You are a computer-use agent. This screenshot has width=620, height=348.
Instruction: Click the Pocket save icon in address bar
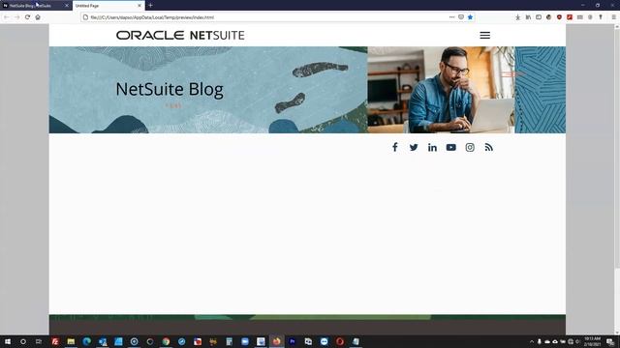coord(461,17)
